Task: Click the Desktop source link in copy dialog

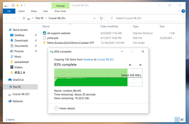Action: (x=88, y=59)
